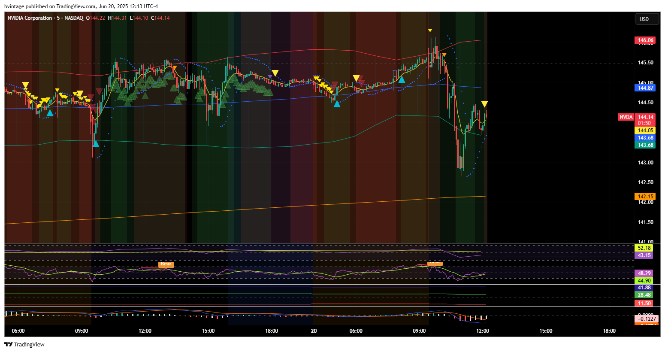This screenshot has width=665, height=352.
Task: Click the red 11.50 indicator value
Action: [x=644, y=303]
